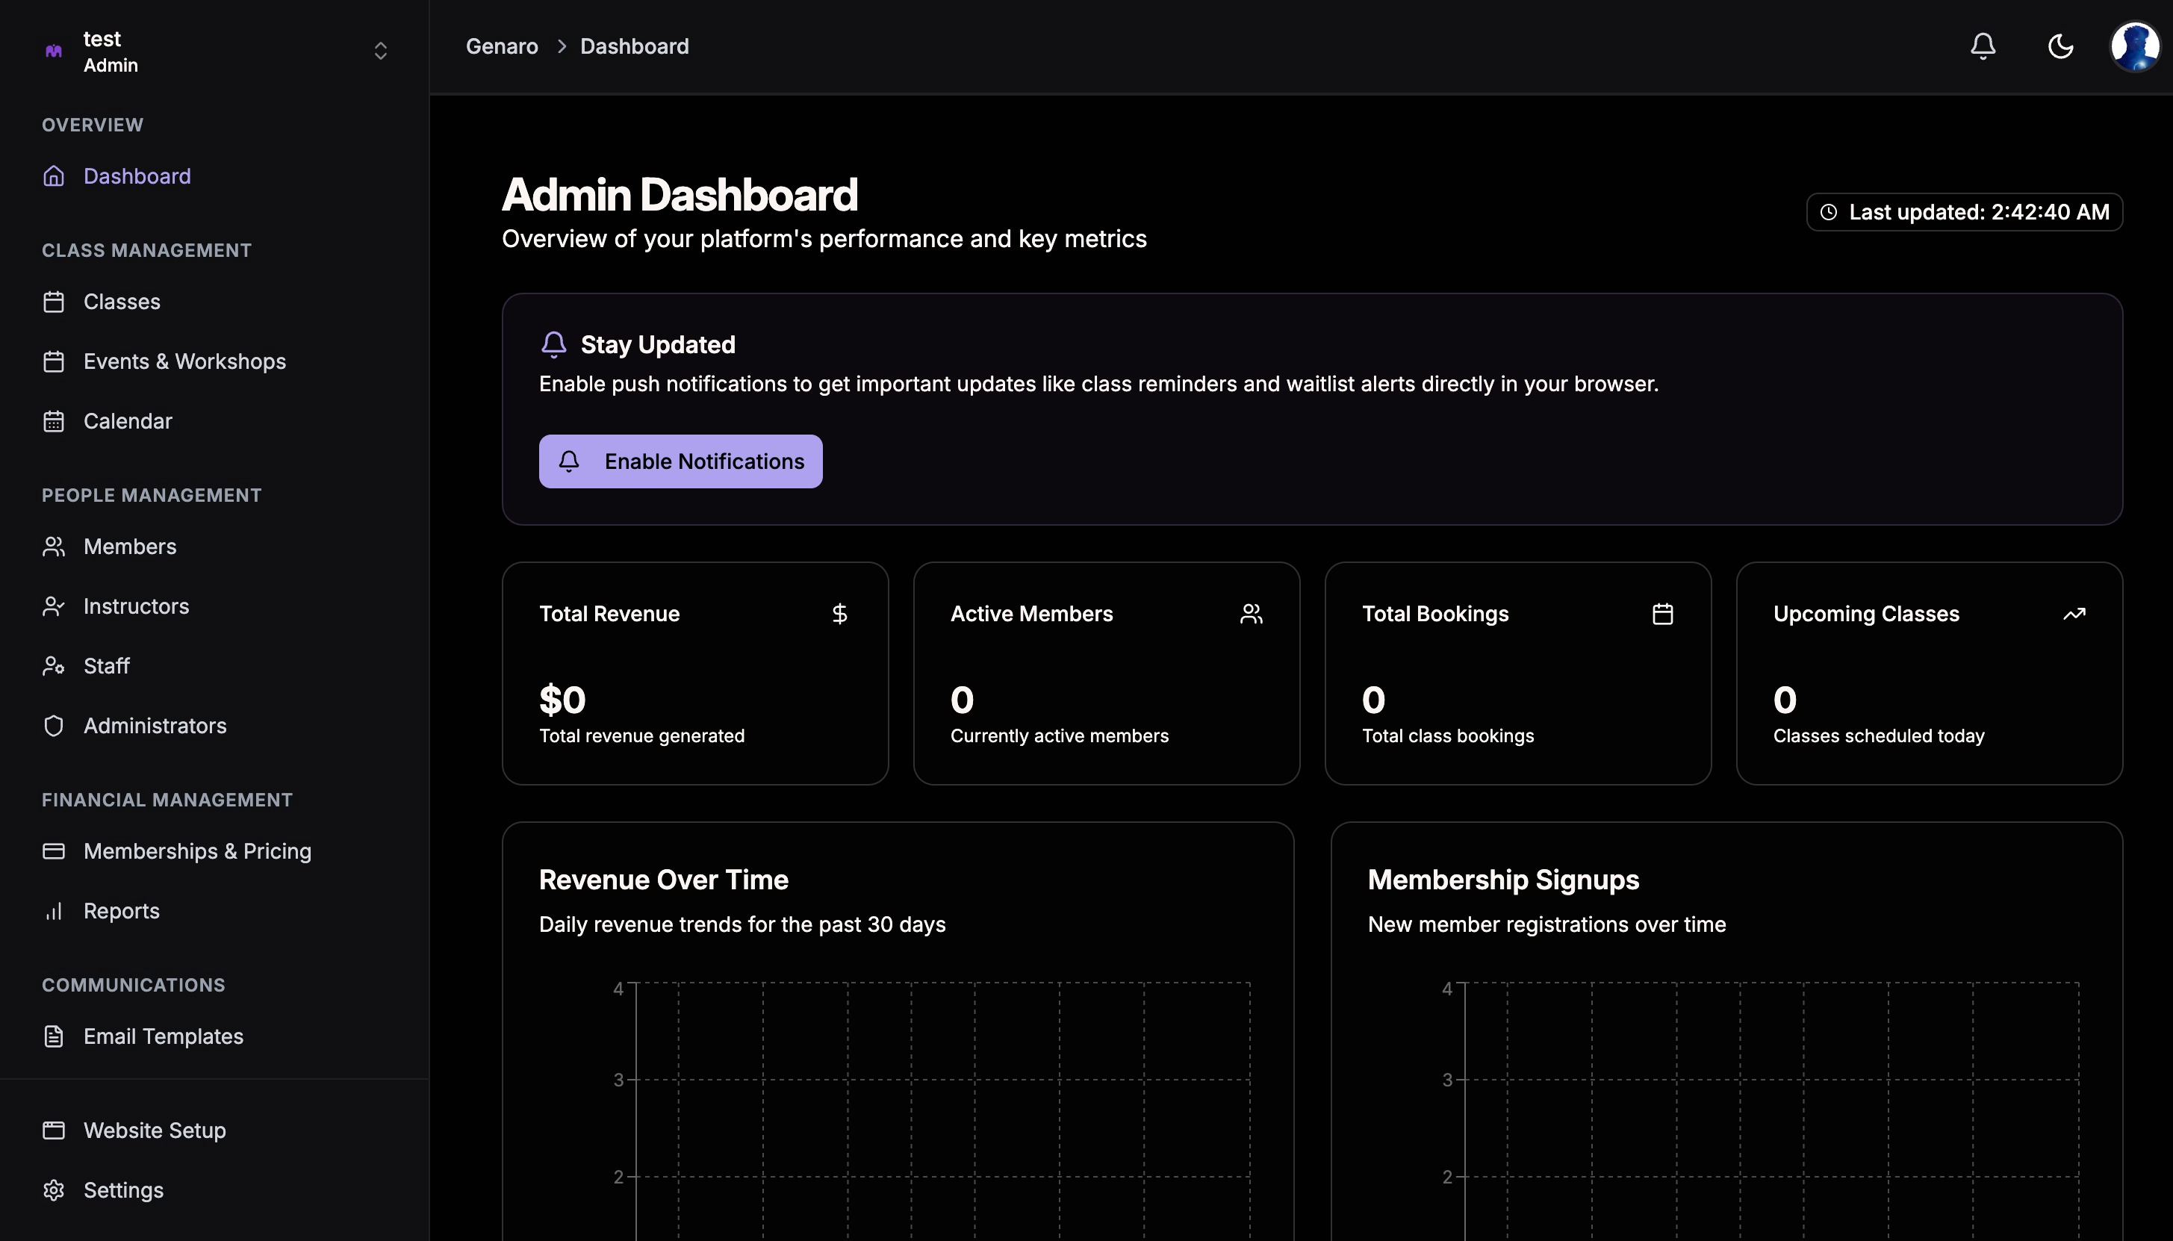Click the Members people icon in sidebar
Viewport: 2173px width, 1241px height.
pyautogui.click(x=54, y=547)
